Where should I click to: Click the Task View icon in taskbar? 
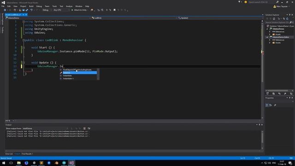pos(11,163)
